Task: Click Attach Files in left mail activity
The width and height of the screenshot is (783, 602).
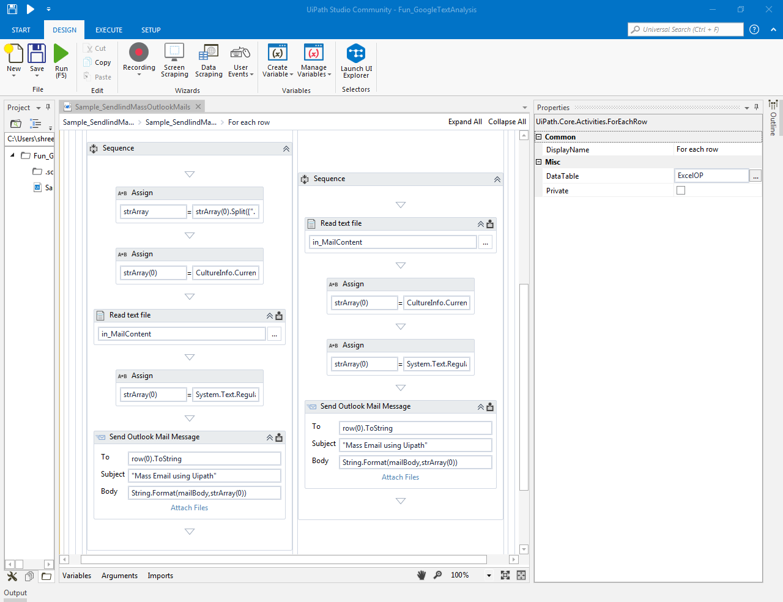Action: [x=190, y=508]
